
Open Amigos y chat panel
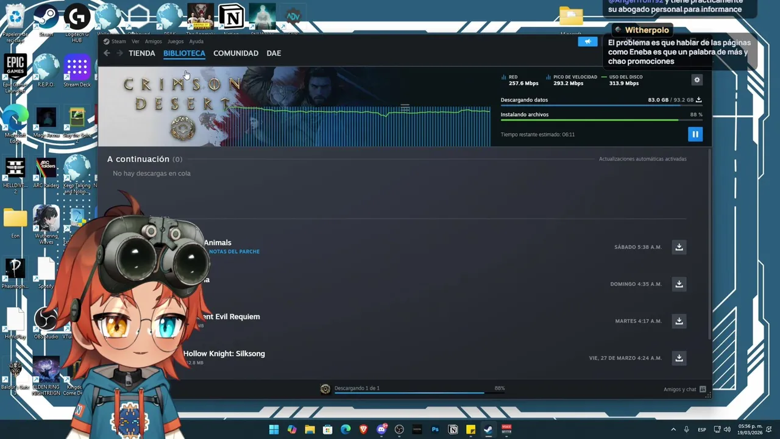pos(684,390)
